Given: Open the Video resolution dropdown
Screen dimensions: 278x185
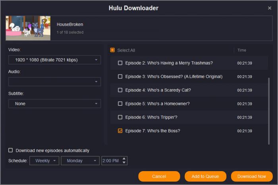Looking at the screenshot, I should (x=55, y=60).
